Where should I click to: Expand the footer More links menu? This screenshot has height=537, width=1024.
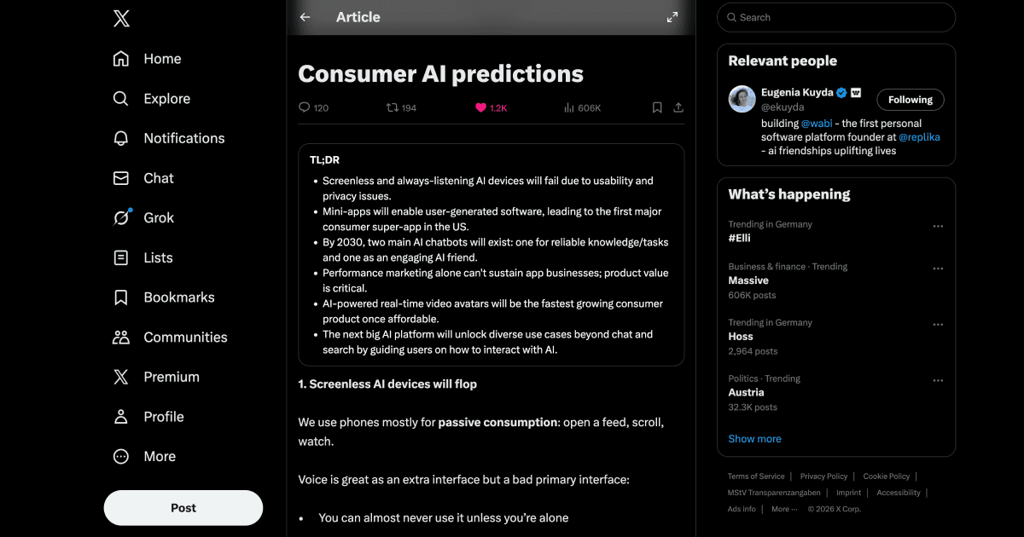[783, 509]
